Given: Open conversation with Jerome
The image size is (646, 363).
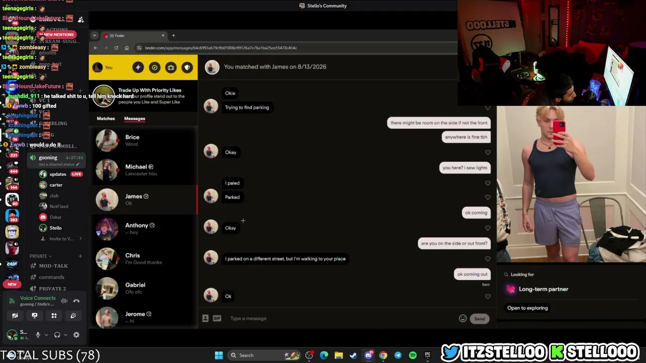Looking at the screenshot, I should coord(144,317).
